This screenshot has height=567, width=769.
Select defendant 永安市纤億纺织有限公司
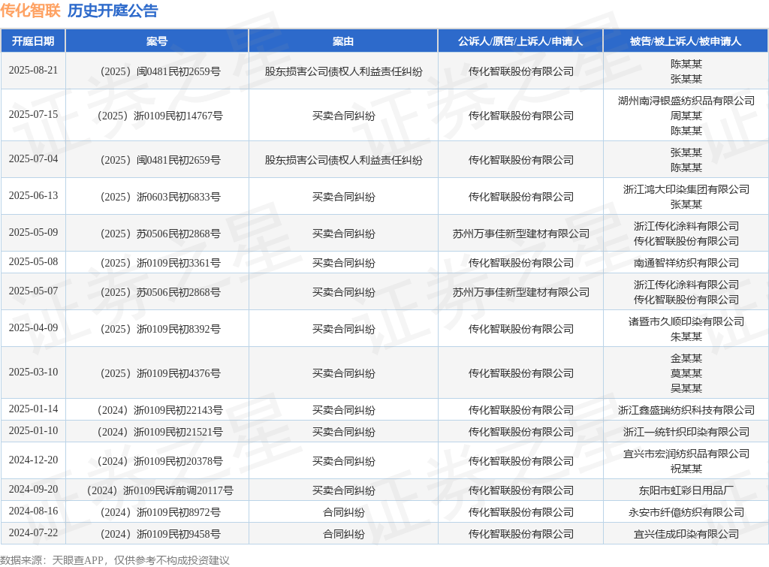tap(686, 513)
